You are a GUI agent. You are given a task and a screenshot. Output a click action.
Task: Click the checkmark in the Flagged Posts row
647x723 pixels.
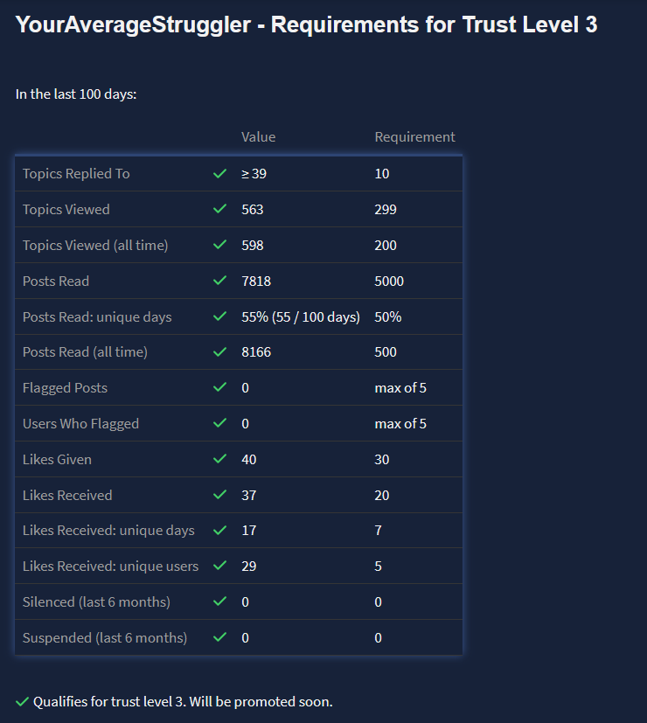pos(220,388)
